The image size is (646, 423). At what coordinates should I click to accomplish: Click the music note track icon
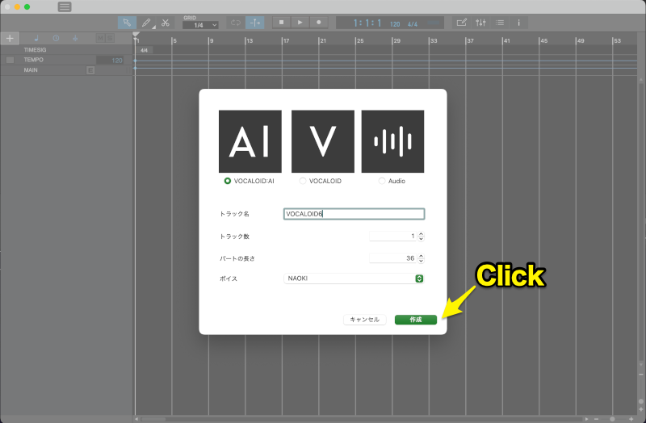[x=36, y=38]
